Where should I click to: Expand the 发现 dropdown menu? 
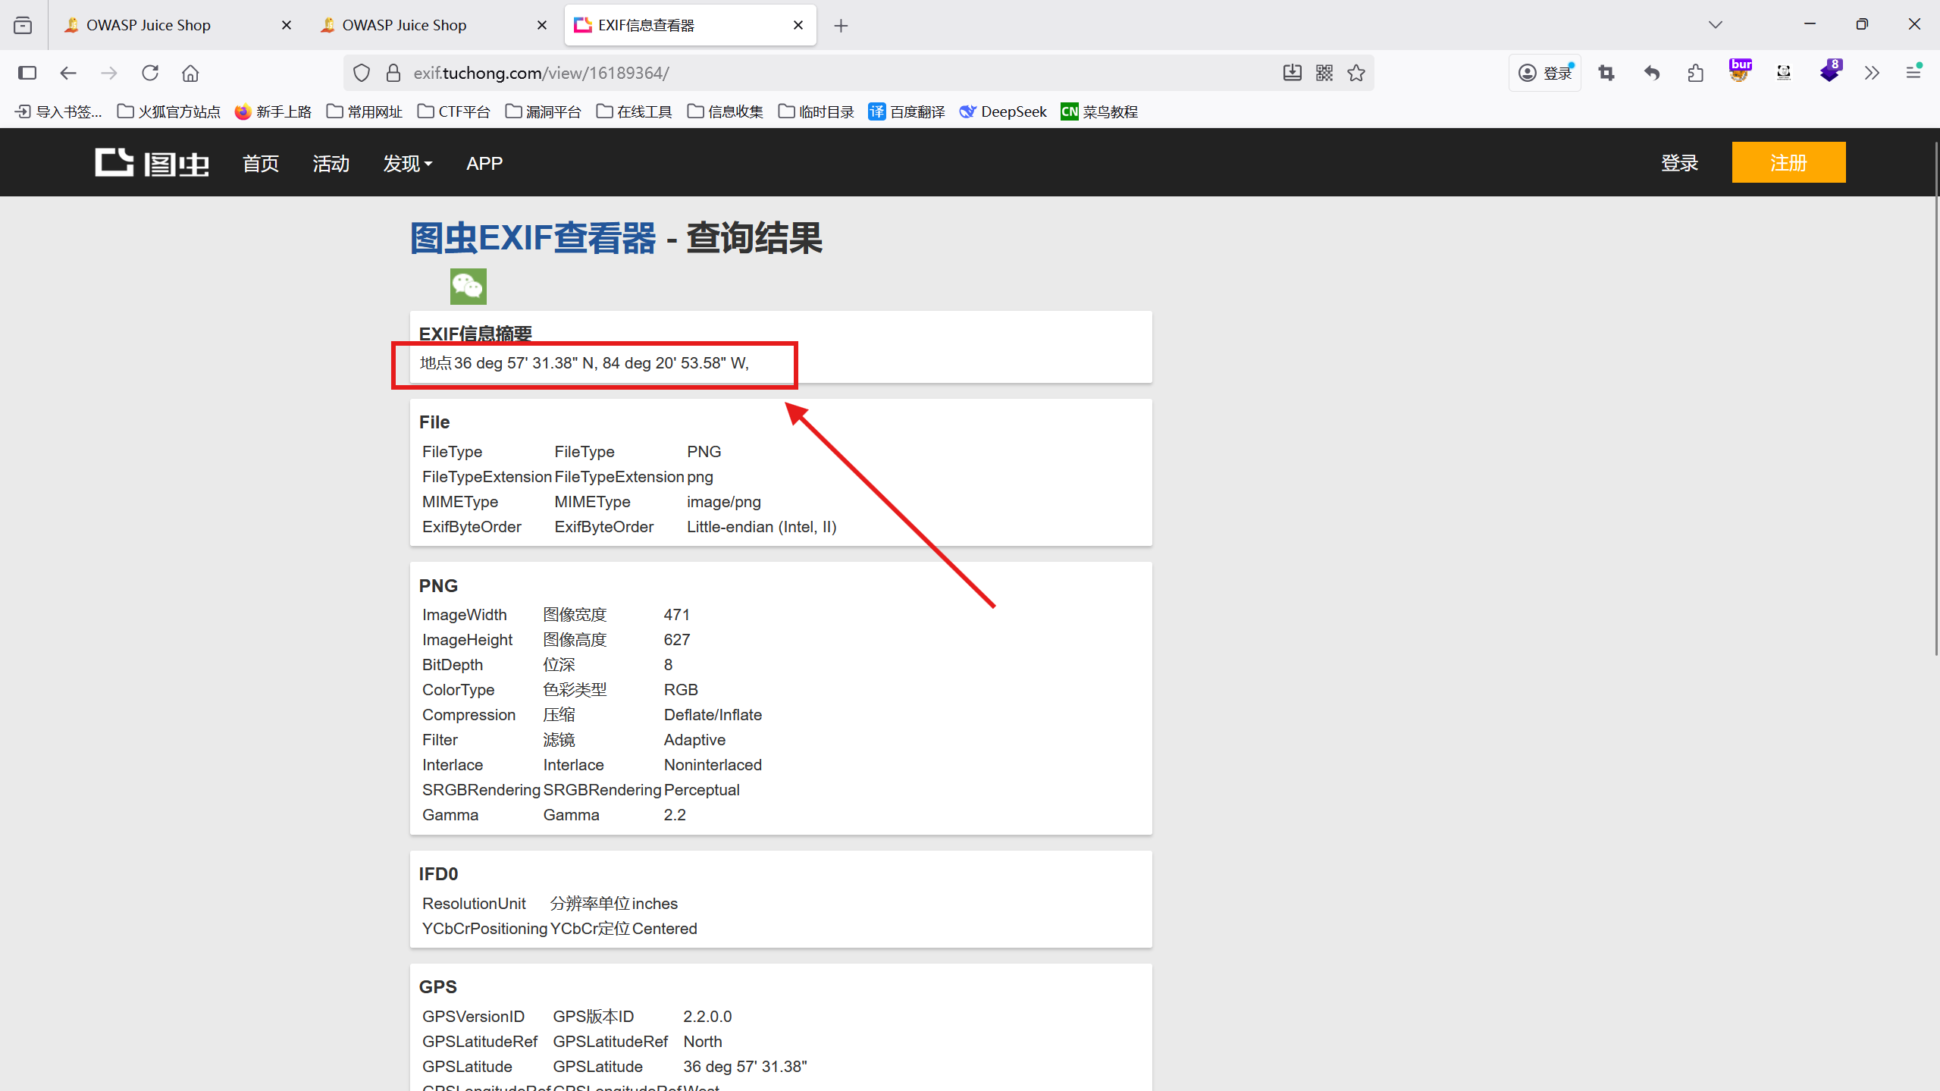[408, 163]
